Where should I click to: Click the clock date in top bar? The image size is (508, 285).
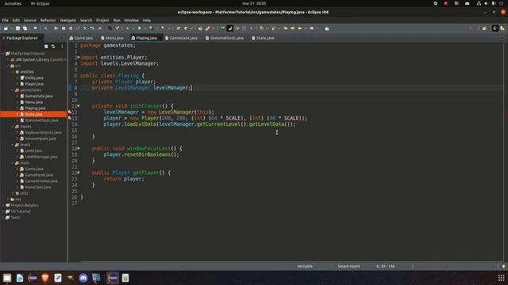click(254, 3)
